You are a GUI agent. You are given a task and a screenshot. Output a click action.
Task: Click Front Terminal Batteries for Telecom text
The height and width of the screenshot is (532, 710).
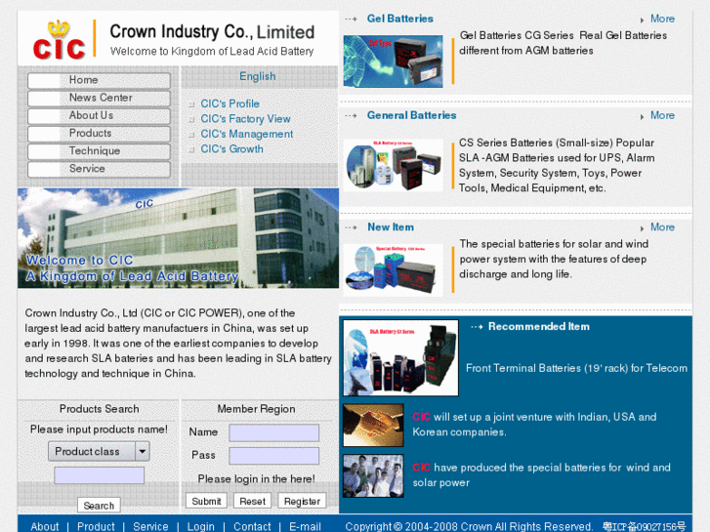[576, 368]
